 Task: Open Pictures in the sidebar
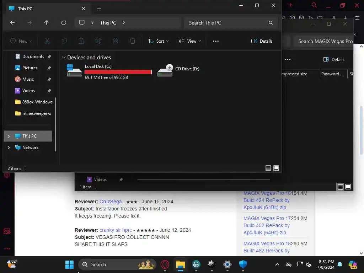[30, 68]
